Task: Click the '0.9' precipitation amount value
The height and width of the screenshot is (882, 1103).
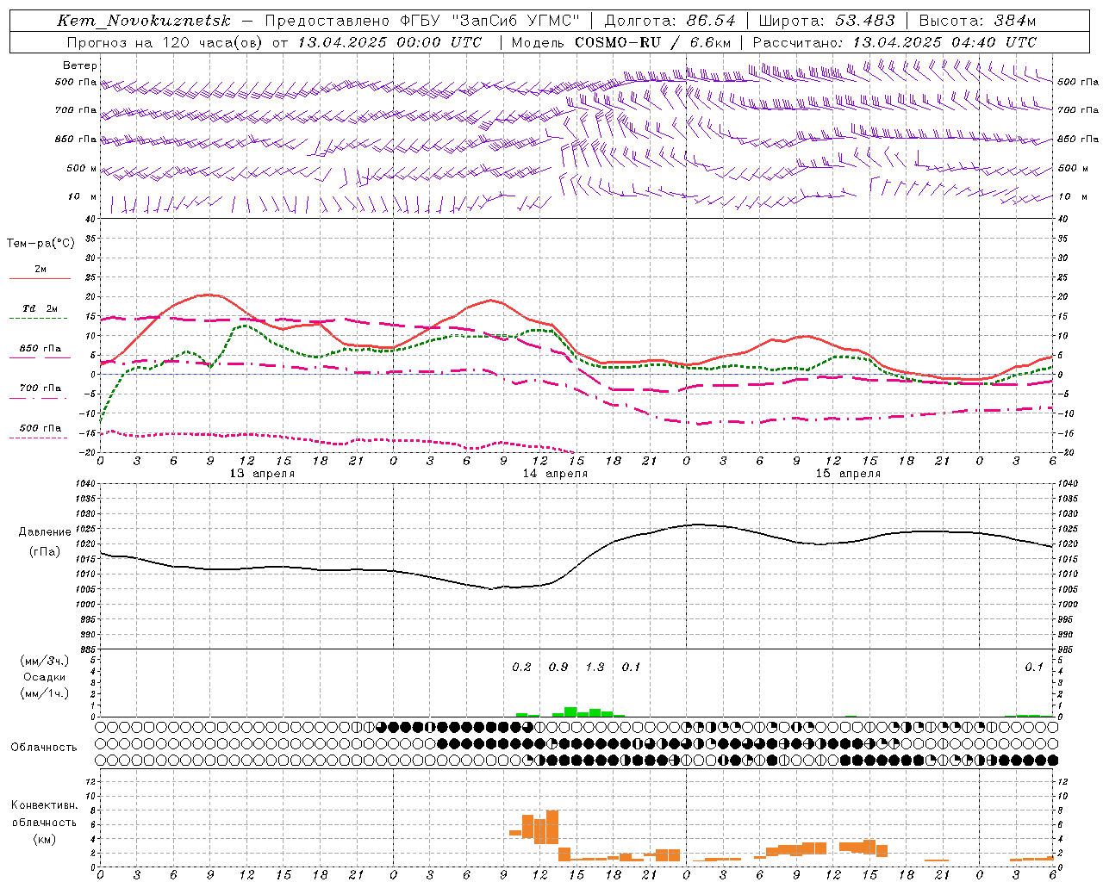Action: [x=558, y=668]
